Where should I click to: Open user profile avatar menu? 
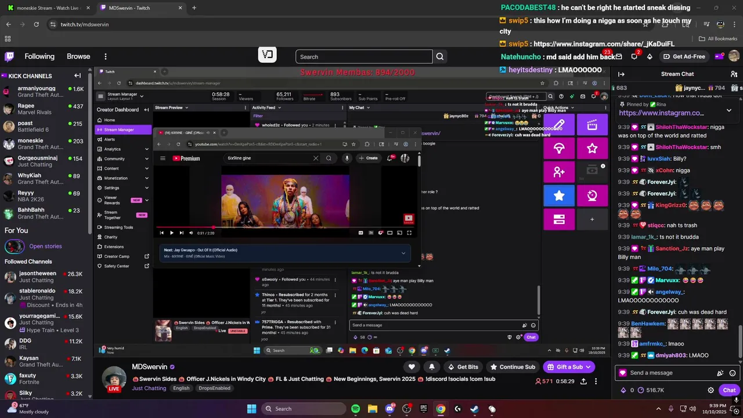click(734, 56)
